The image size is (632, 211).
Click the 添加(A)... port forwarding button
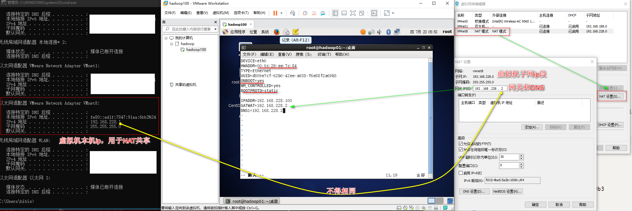point(532,127)
